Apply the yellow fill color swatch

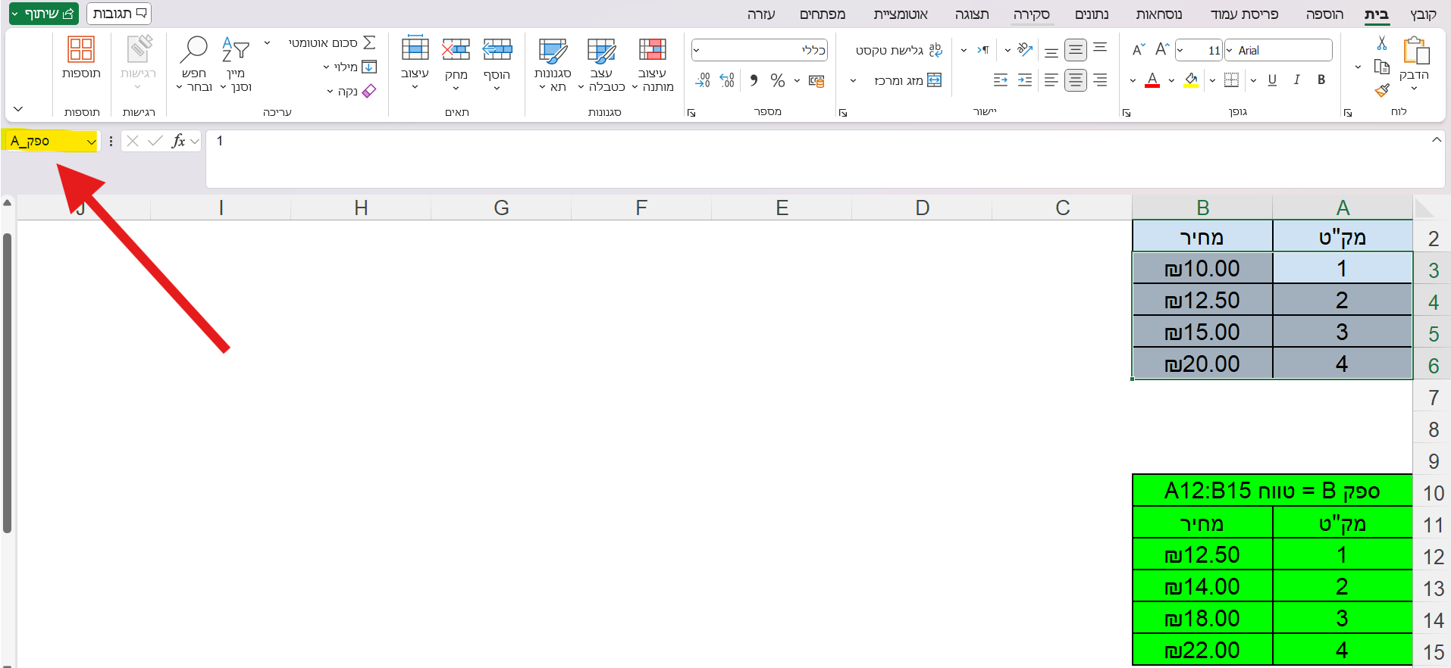point(1191,80)
